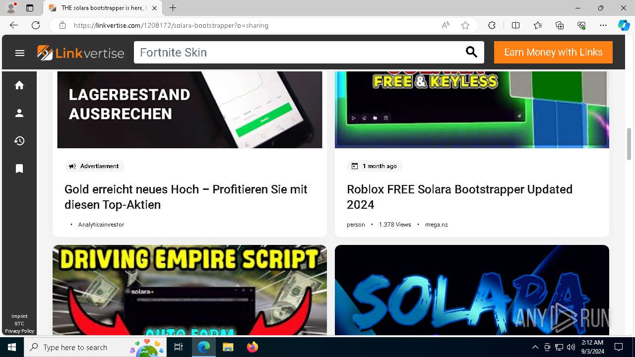The height and width of the screenshot is (357, 635).
Task: Click the Earn Money with Links button
Action: [x=553, y=52]
